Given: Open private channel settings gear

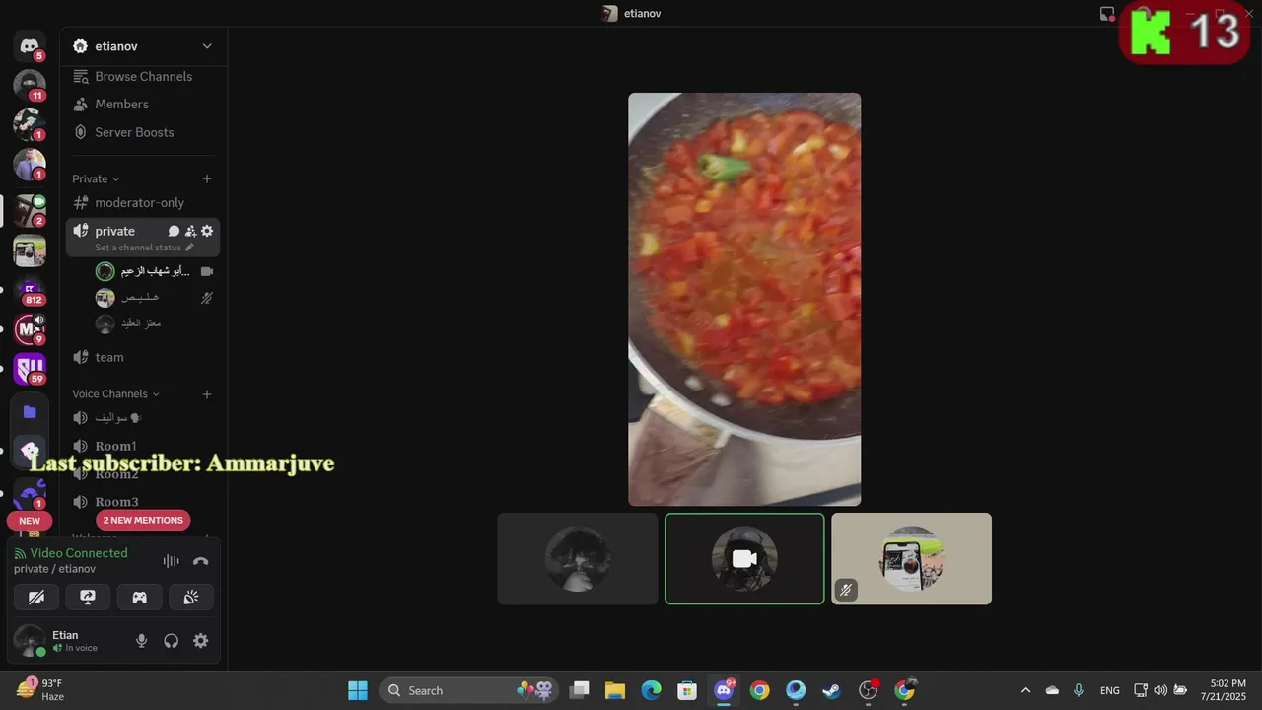Looking at the screenshot, I should (207, 231).
